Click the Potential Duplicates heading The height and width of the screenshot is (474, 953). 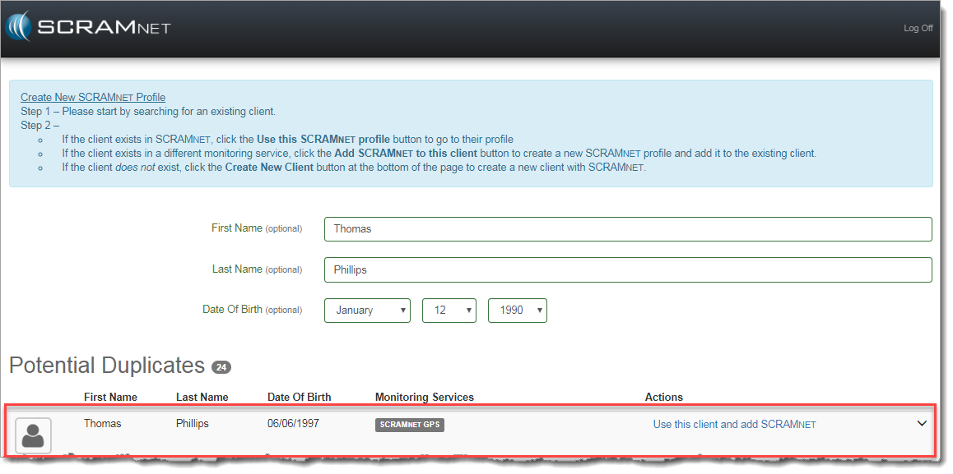pos(106,366)
